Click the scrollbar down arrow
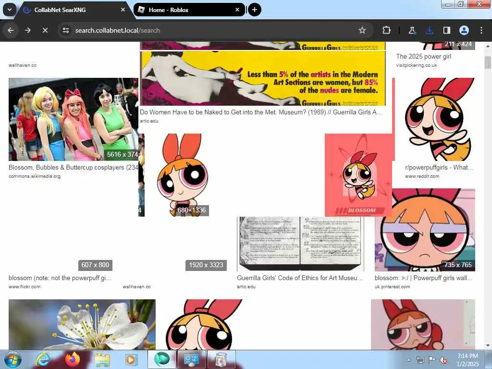The width and height of the screenshot is (492, 369). (x=488, y=346)
